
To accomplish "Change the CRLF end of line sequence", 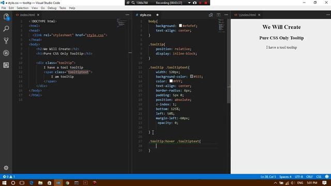I will (x=309, y=177).
